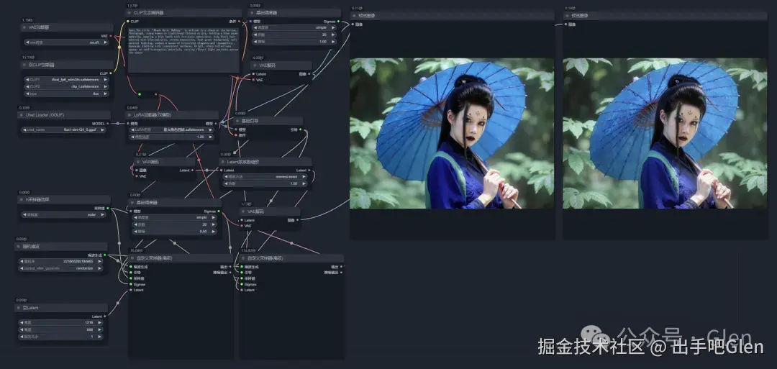Click the CLIP output socket on 双CLIP加载器
777x369 pixels.
click(110, 73)
